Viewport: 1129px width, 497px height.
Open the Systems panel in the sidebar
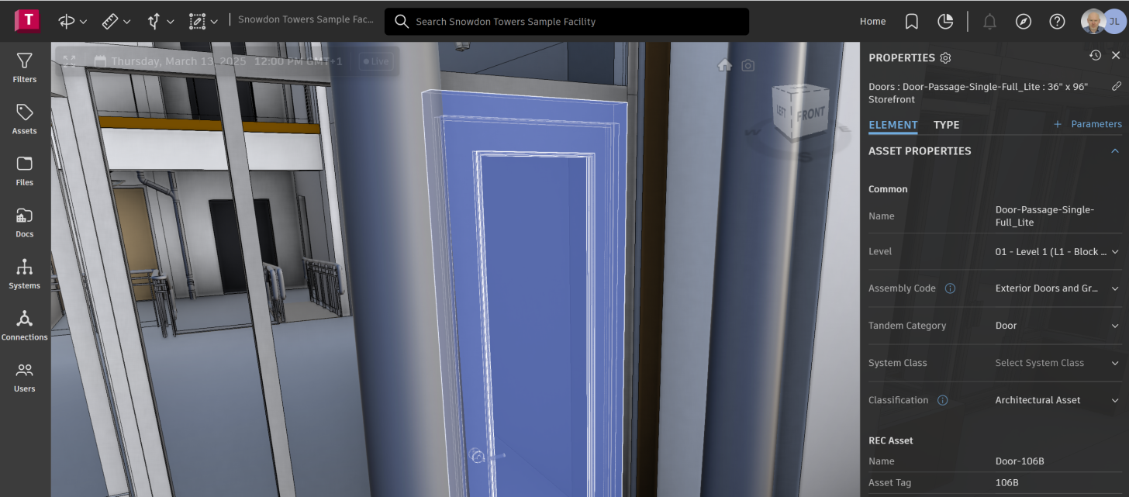(24, 274)
